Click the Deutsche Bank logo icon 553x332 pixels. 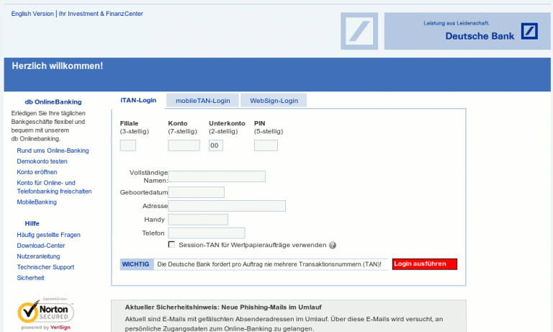(x=529, y=31)
